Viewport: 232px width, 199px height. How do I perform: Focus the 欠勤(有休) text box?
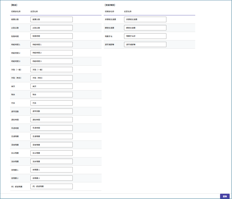tap(51, 78)
